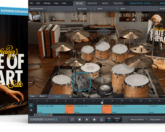
Task: Switch to the MIXER tab
Action: click(105, 3)
